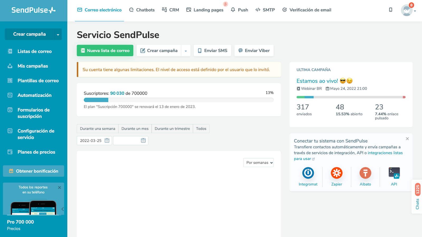Expand the Crear campaña split-button arrow
Viewport: 422px width, 237px height.
(x=186, y=51)
